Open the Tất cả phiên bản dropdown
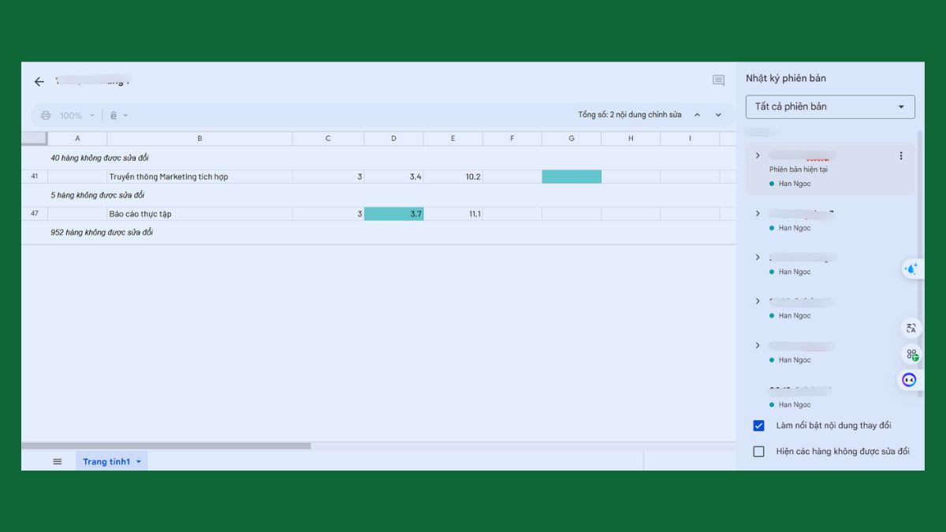The width and height of the screenshot is (946, 532). [829, 106]
